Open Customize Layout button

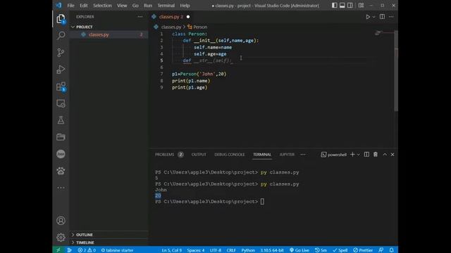pos(361,6)
